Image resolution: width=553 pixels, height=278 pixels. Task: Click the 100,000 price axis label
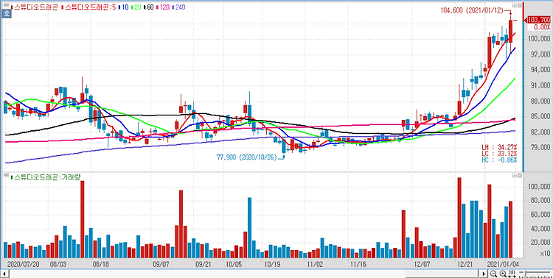pyautogui.click(x=540, y=39)
